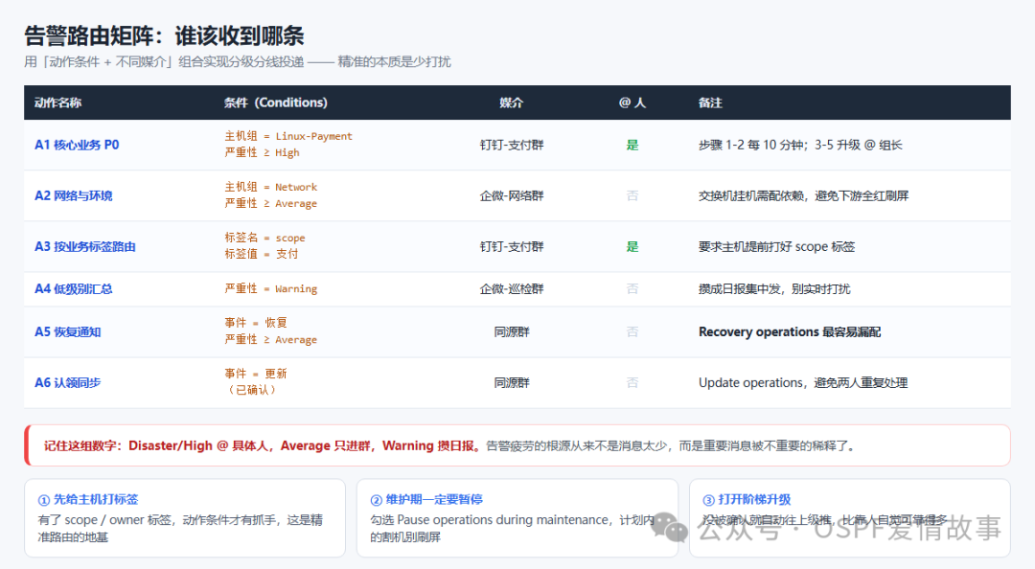Select the "A3 按业务标签路由" action name

tap(85, 247)
